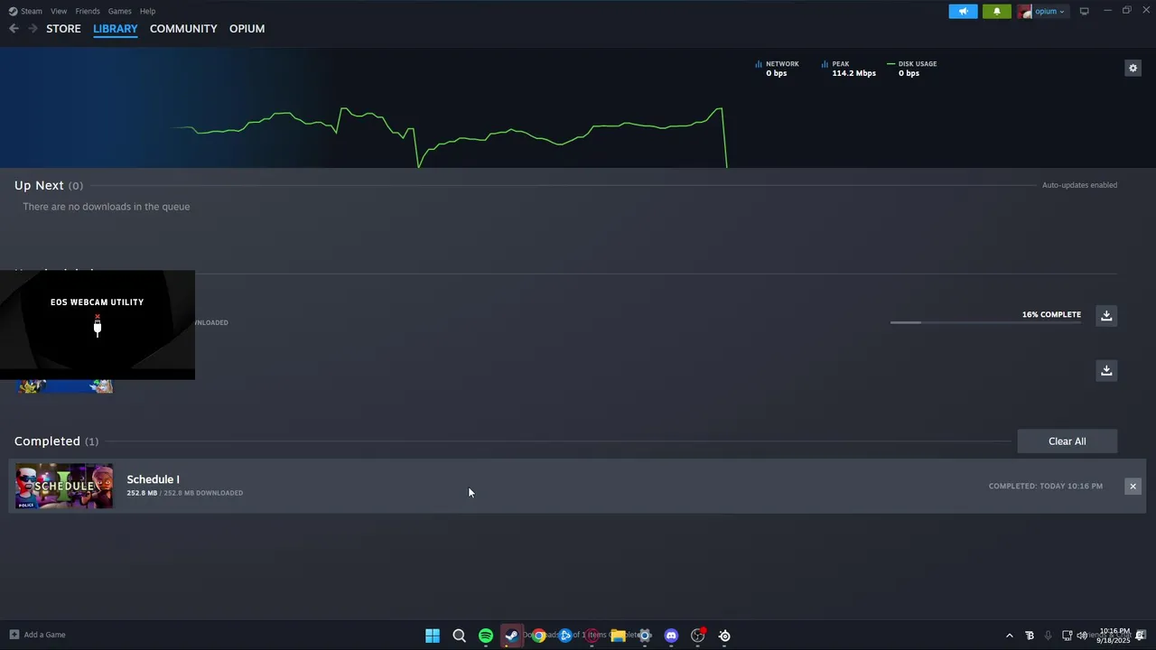The image size is (1156, 650).
Task: Open the Games menu
Action: click(x=119, y=11)
